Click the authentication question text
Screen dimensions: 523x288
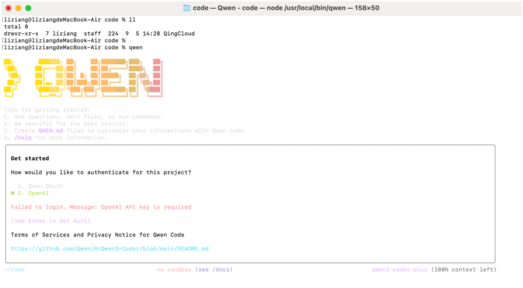click(101, 172)
